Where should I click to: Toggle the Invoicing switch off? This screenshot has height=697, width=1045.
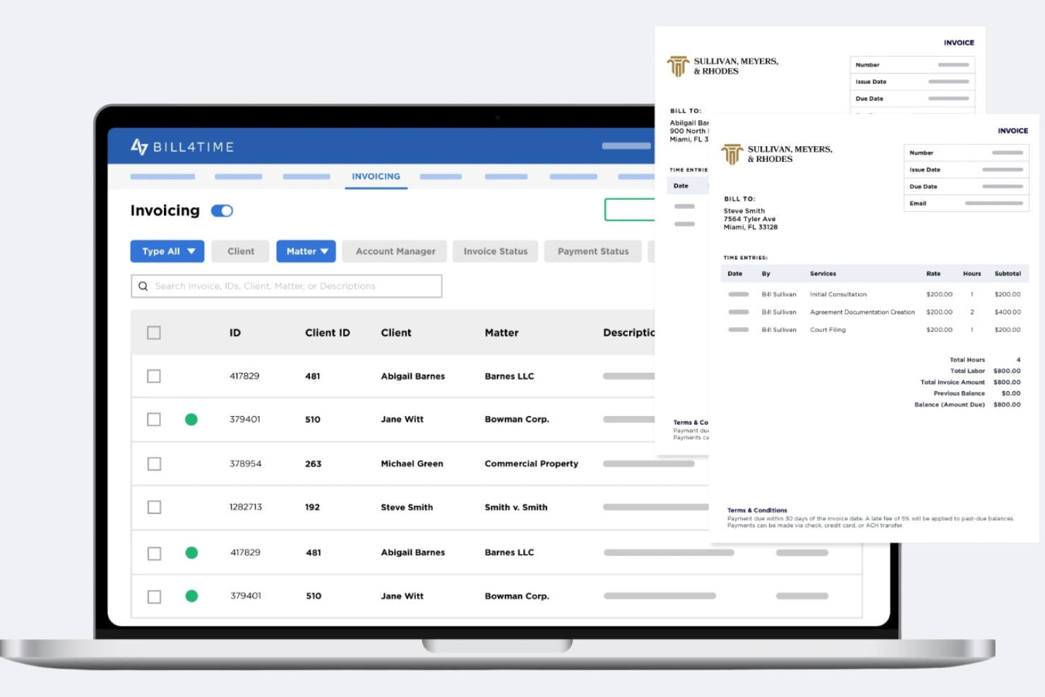(222, 210)
